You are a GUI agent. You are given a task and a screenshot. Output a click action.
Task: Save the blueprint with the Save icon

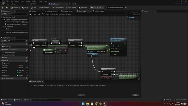(x=3, y=8)
